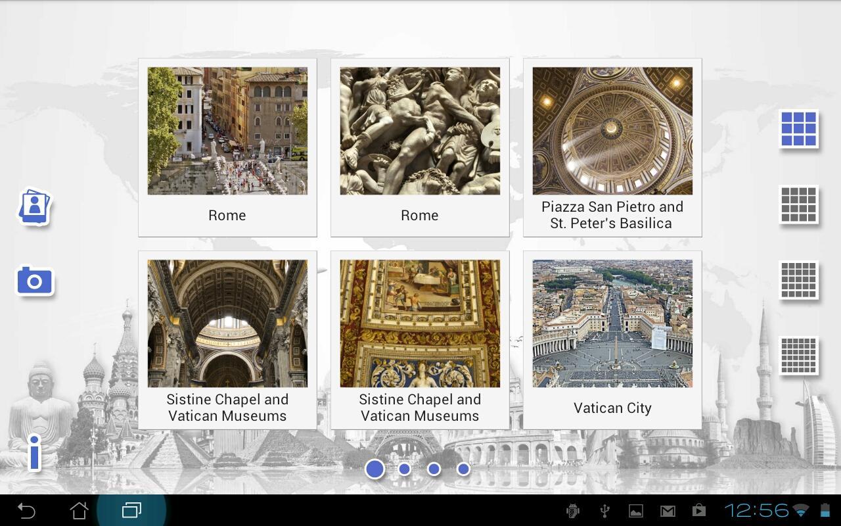Open the picture notification icon in status bar
841x526 pixels.
click(x=635, y=511)
